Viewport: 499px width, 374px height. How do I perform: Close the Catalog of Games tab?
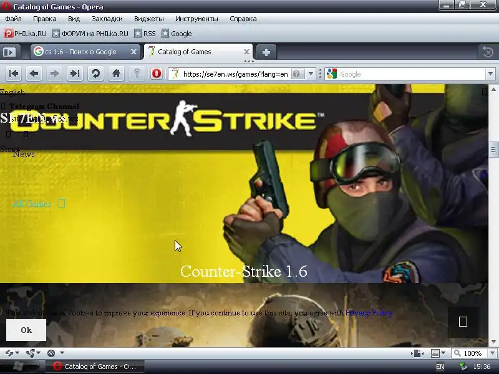tap(246, 52)
